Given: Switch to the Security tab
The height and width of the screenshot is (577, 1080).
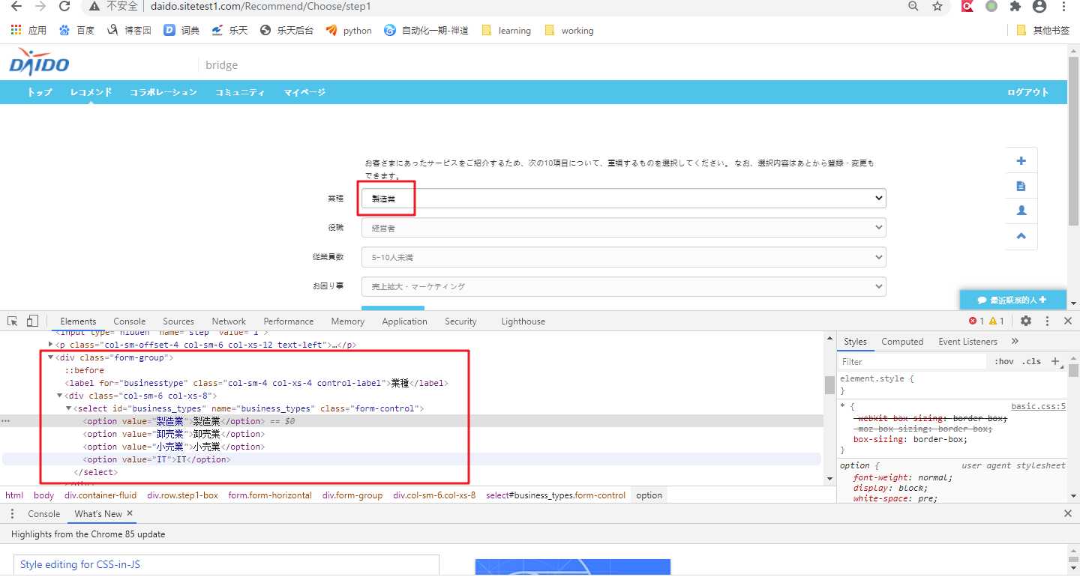Looking at the screenshot, I should [x=460, y=321].
